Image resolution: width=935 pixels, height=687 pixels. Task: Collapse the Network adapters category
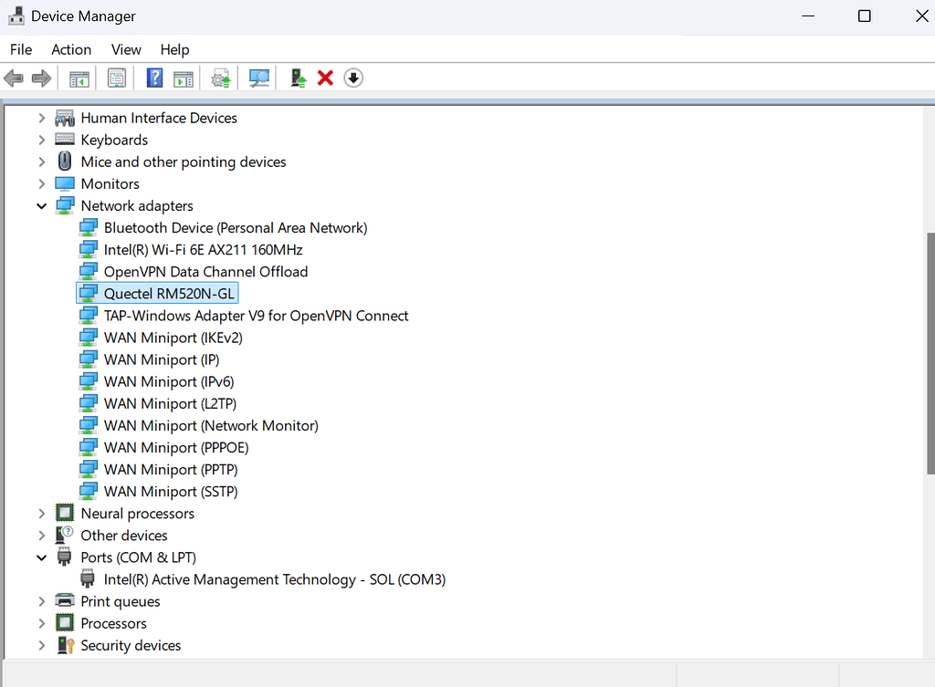[41, 205]
